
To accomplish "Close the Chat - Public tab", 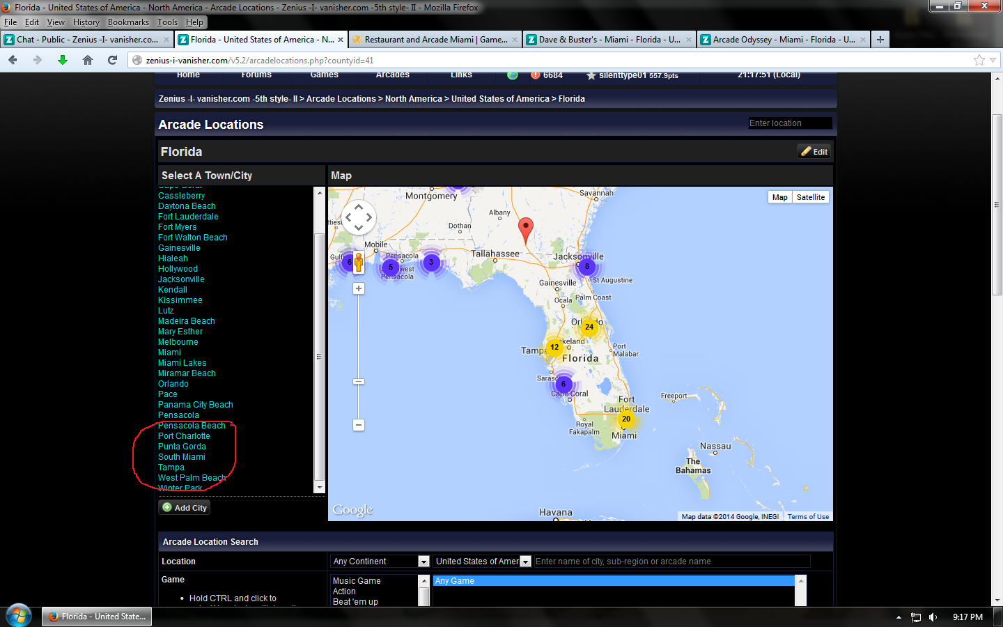I will [x=166, y=40].
